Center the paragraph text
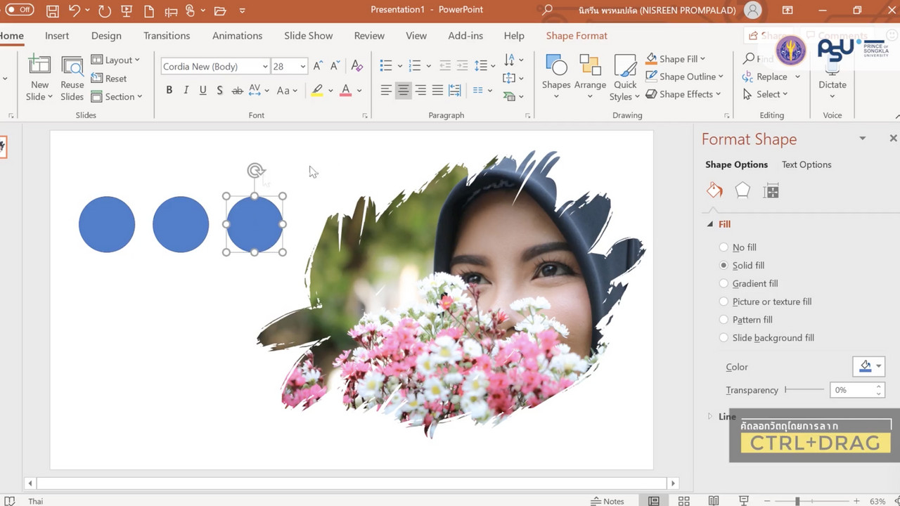The image size is (900, 506). tap(403, 90)
